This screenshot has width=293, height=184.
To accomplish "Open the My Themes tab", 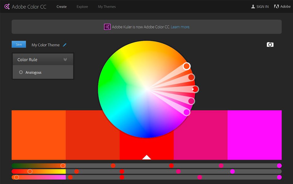I will (107, 6).
